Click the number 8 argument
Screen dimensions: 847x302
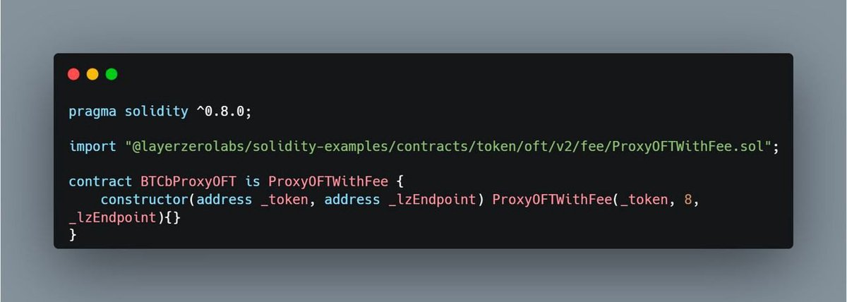(689, 200)
